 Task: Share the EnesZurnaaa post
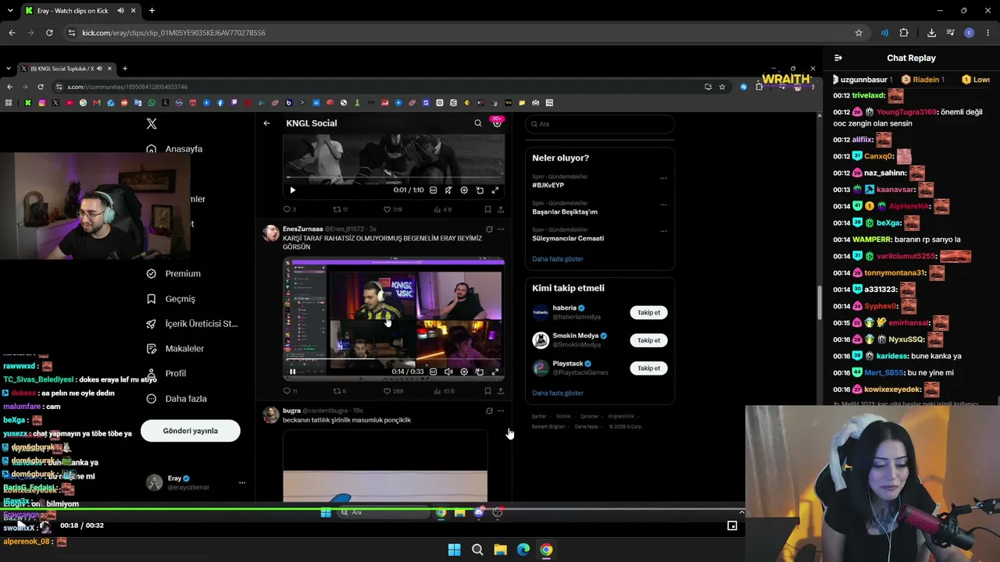[x=501, y=391]
